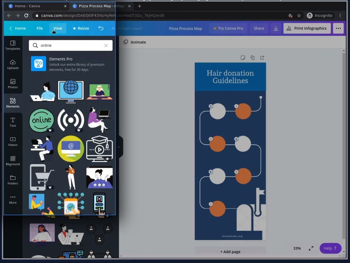
Task: Open the Folders sidebar tab
Action: coord(13,180)
